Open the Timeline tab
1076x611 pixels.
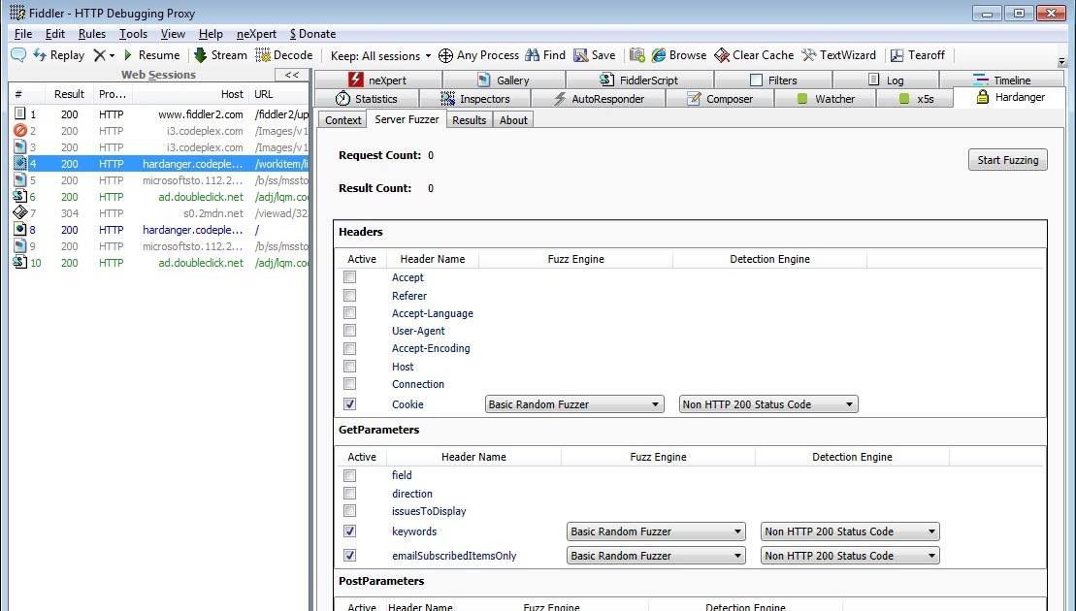coord(1002,80)
